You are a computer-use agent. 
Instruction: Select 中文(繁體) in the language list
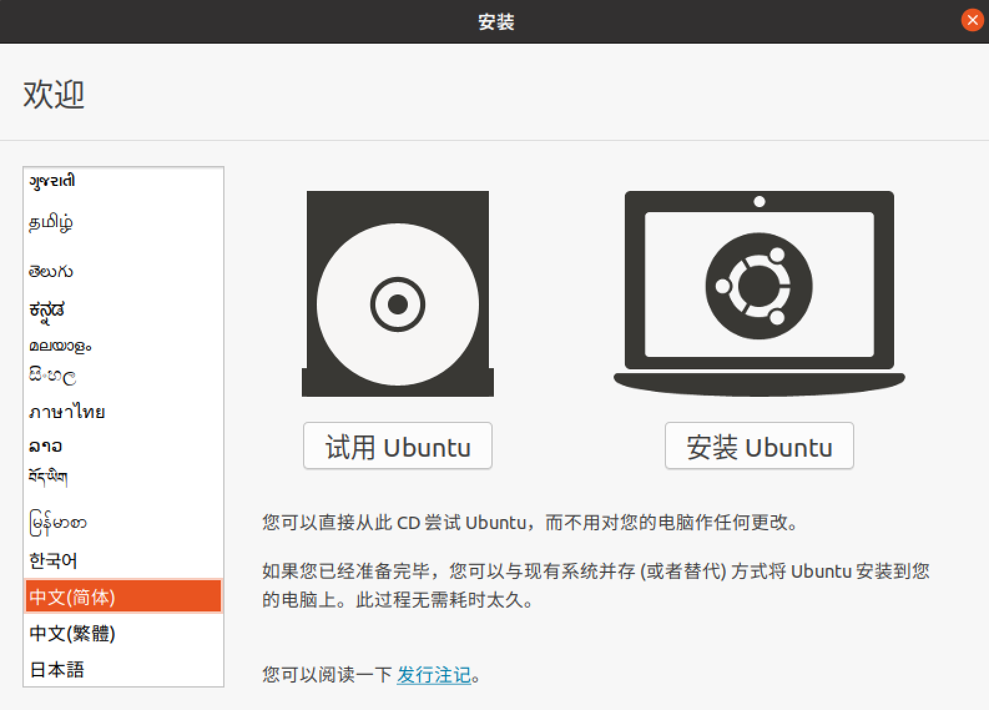click(x=123, y=633)
